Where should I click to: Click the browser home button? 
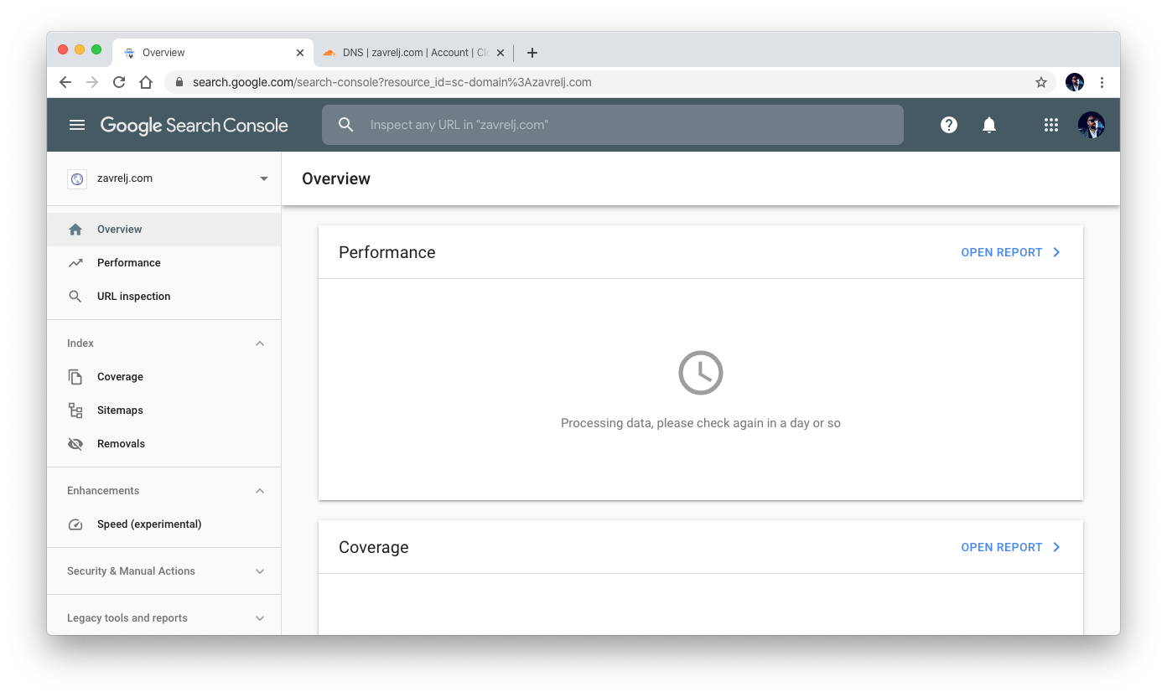pos(146,82)
